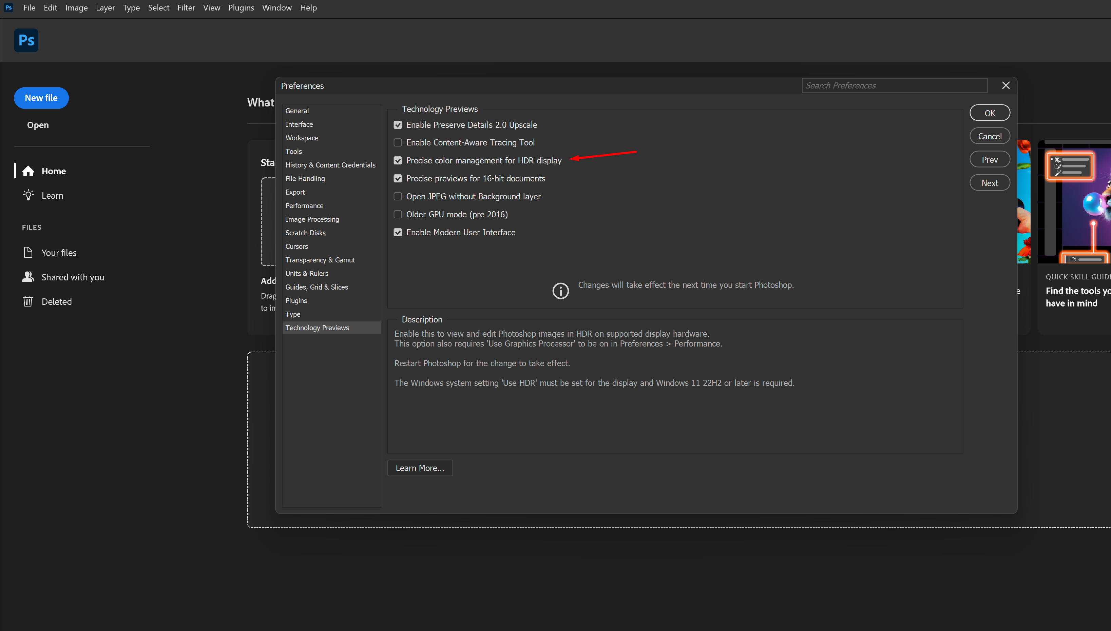Select Image Processing preferences category
Image resolution: width=1111 pixels, height=631 pixels.
[x=331, y=219]
